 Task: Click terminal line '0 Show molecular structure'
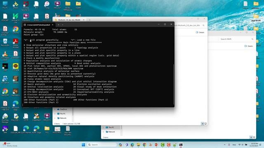click(x=51, y=45)
